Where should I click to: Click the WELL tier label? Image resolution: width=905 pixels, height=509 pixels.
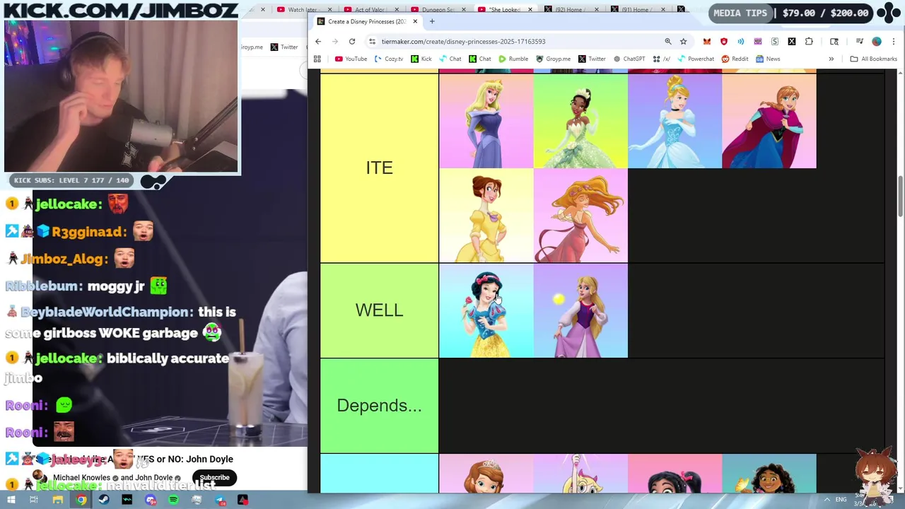click(x=380, y=310)
